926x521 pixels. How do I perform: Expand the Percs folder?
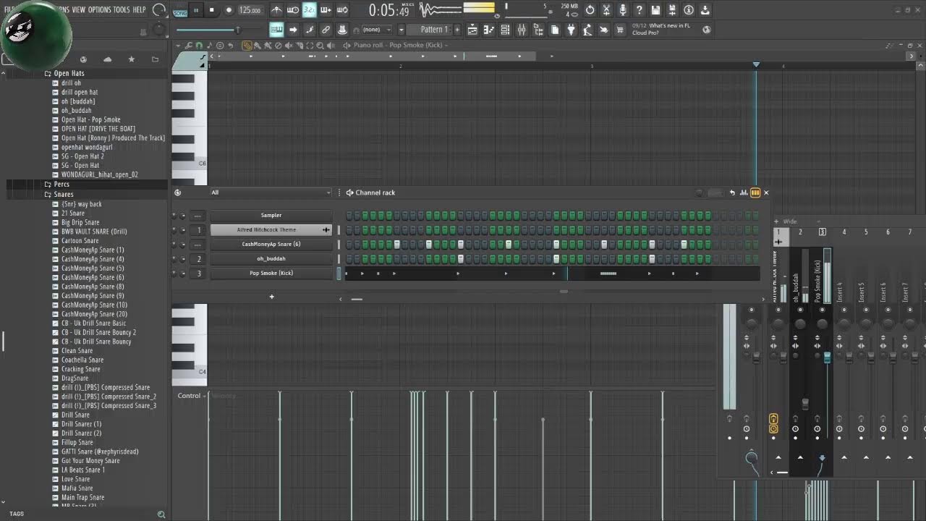pyautogui.click(x=61, y=185)
